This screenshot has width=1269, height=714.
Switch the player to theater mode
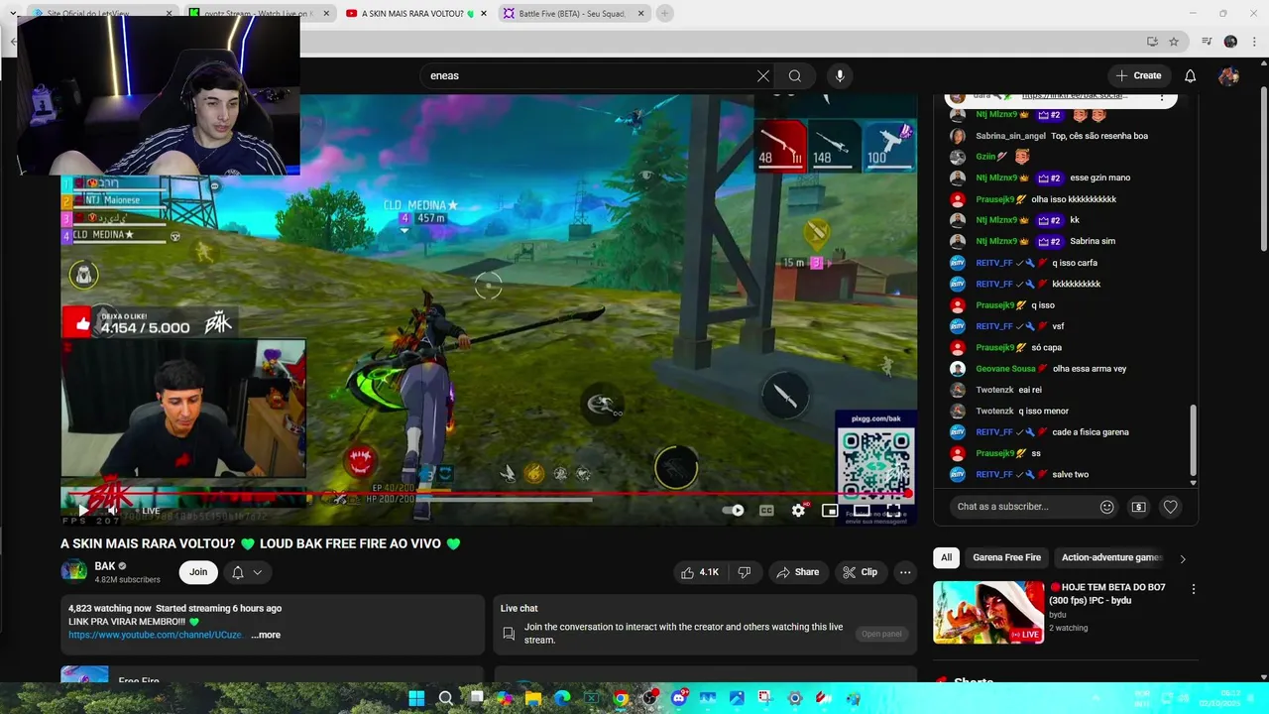[862, 511]
